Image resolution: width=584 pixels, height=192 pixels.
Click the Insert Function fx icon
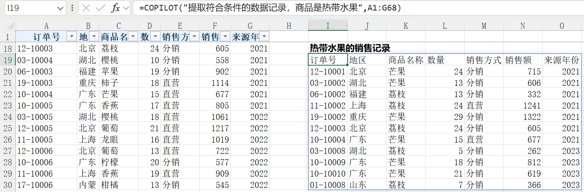116,8
